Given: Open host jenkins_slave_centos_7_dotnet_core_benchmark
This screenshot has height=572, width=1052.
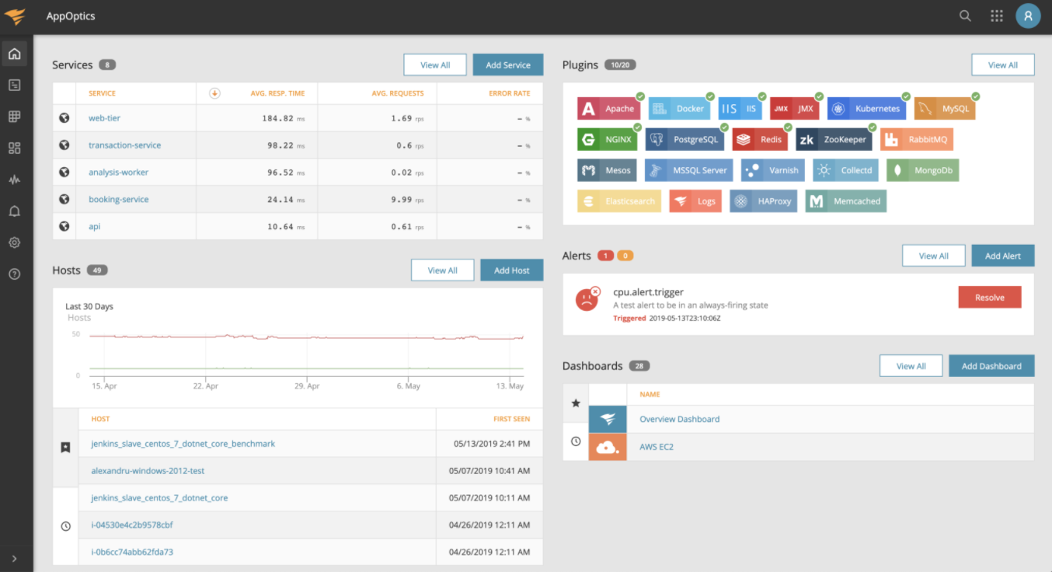Looking at the screenshot, I should tap(183, 444).
